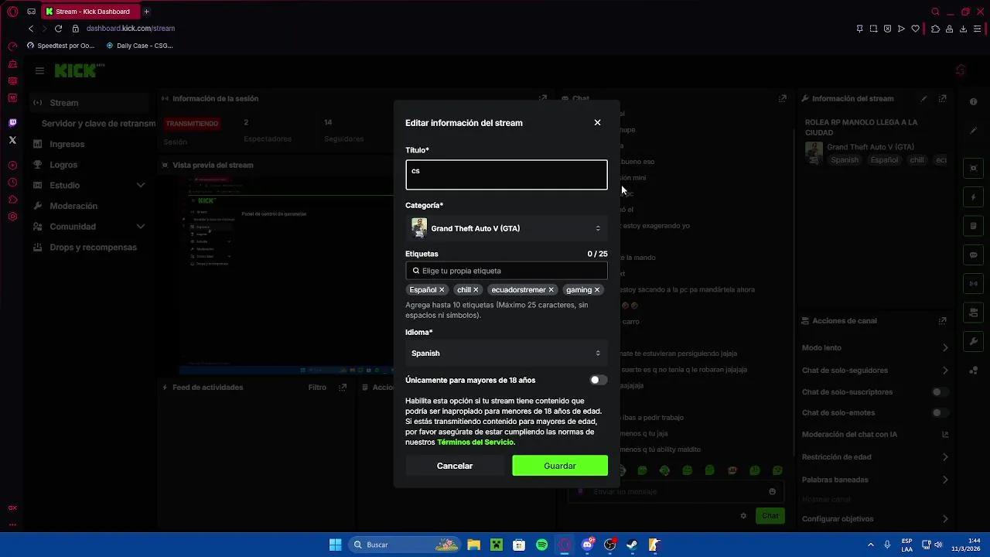Open the Categoría dropdown showing Grand Theft Auto V
Image resolution: width=990 pixels, height=557 pixels.
(x=507, y=228)
